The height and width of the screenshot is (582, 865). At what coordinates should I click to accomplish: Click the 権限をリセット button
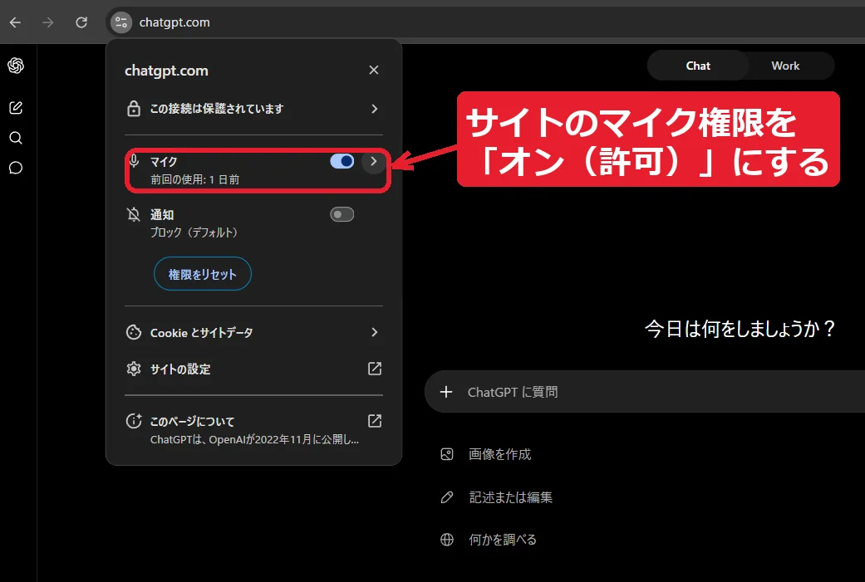click(203, 274)
